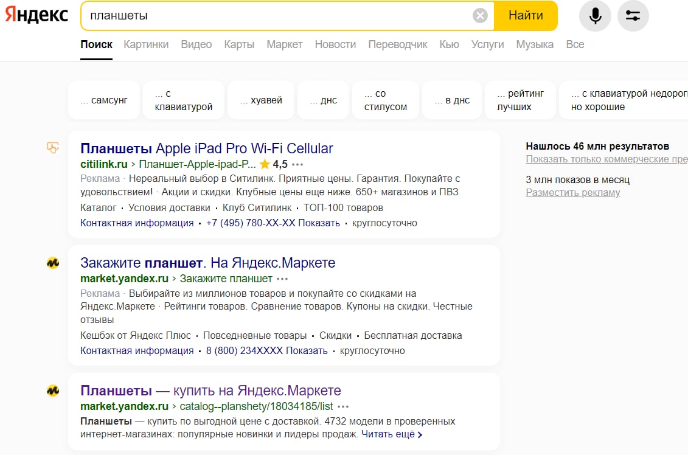Open the Повседневные товары sitelink
The width and height of the screenshot is (688, 455).
click(255, 335)
